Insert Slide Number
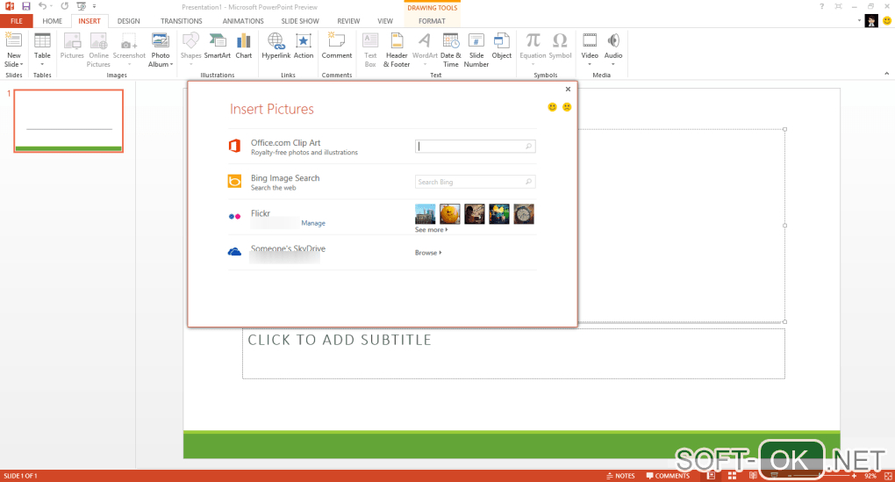The image size is (895, 482). coord(476,50)
